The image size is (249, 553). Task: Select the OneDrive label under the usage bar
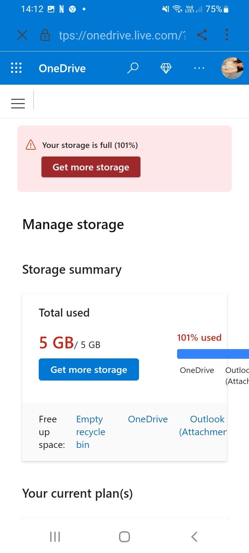[x=196, y=370]
